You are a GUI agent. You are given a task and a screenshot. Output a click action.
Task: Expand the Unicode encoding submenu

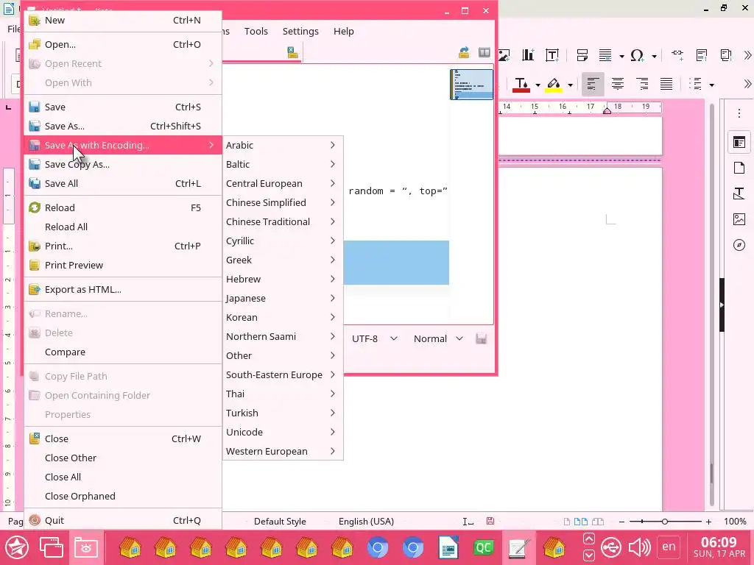click(282, 432)
